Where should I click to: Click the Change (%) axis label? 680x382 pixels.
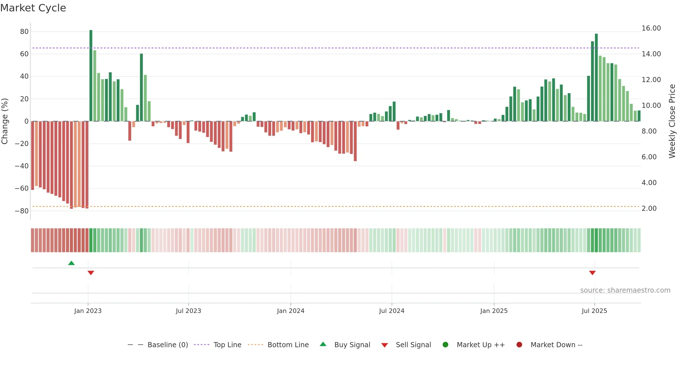[x=5, y=121]
